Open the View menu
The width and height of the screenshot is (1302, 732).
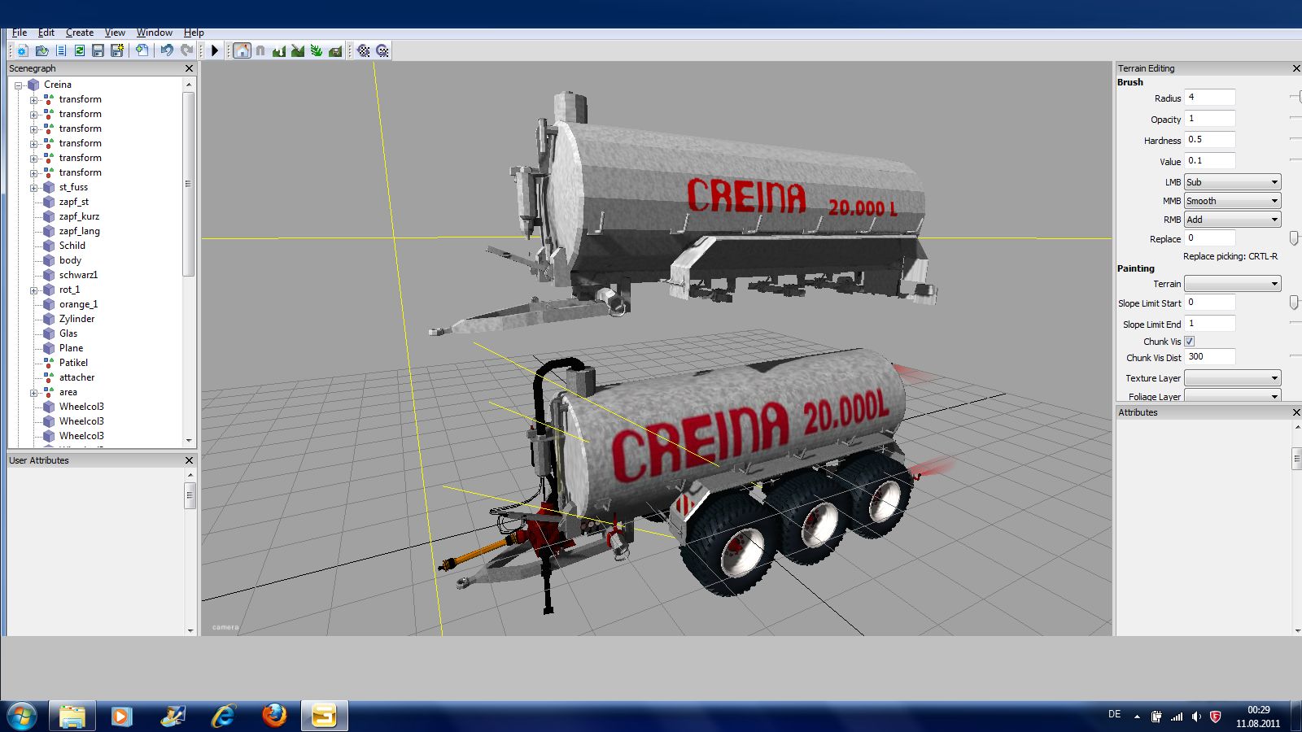[x=115, y=33]
